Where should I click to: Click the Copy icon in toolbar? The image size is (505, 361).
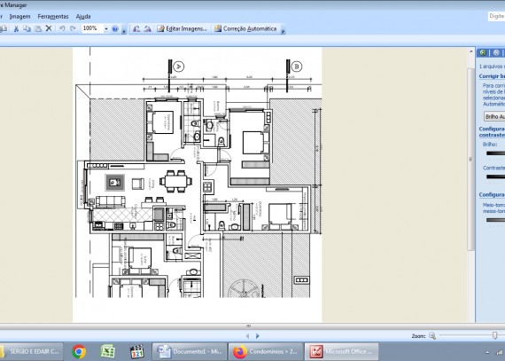[27, 28]
